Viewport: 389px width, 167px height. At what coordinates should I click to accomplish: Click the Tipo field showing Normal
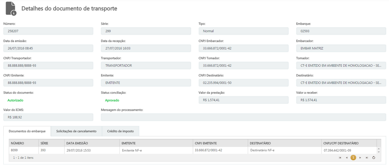tap(244, 31)
